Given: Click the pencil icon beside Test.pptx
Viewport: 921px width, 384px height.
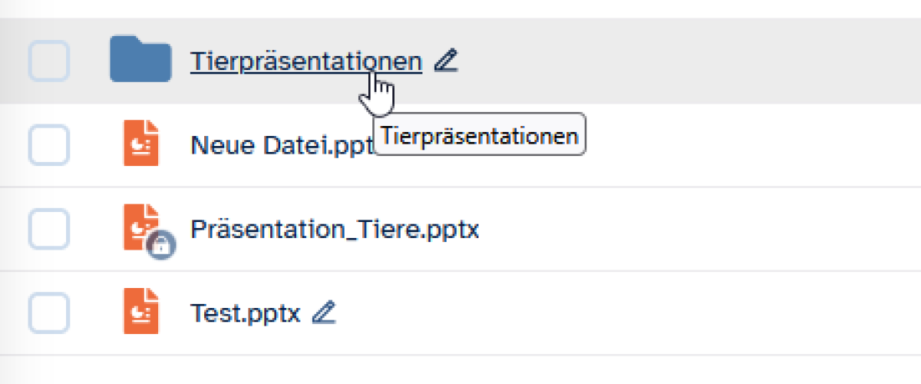Looking at the screenshot, I should tap(324, 312).
